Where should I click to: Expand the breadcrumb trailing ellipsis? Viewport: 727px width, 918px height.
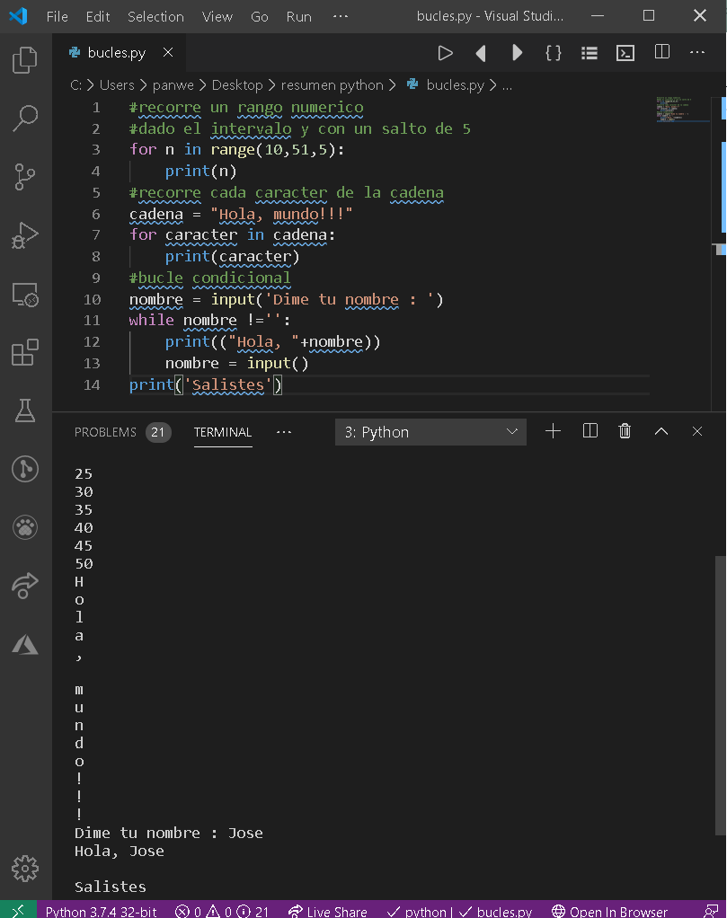coord(508,85)
